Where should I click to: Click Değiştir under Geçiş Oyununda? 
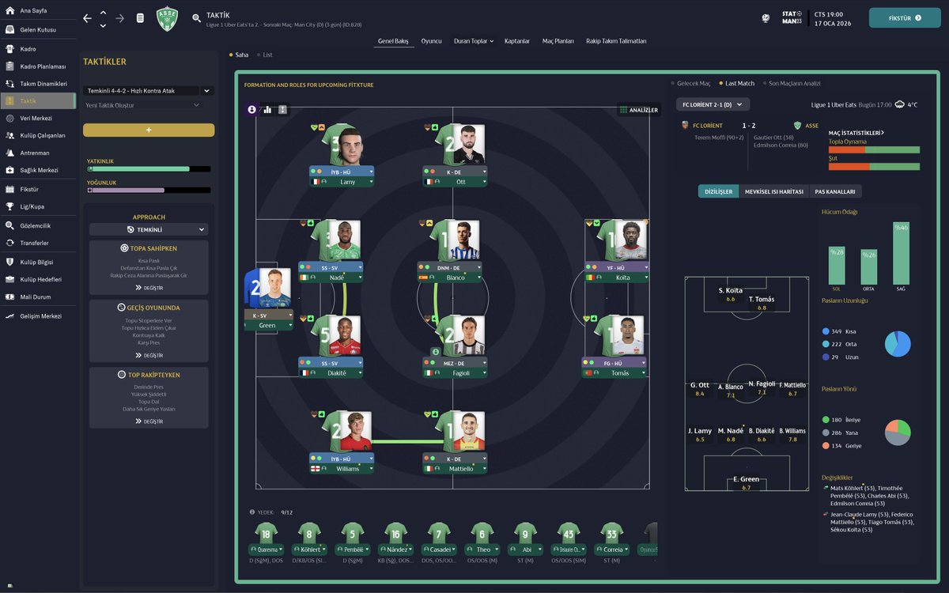(149, 356)
